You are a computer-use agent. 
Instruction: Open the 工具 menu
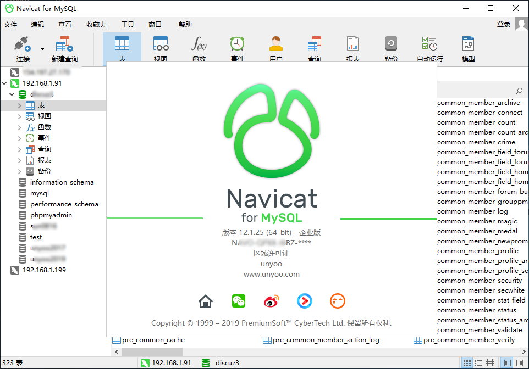(128, 24)
